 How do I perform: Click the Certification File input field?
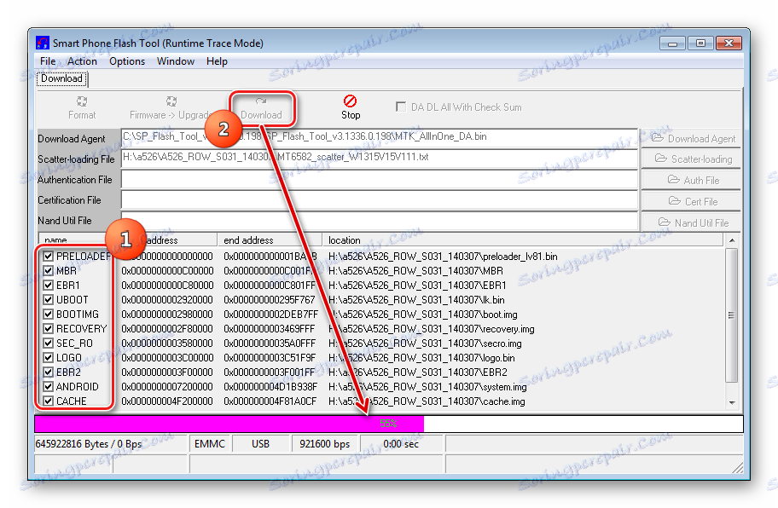(x=379, y=200)
